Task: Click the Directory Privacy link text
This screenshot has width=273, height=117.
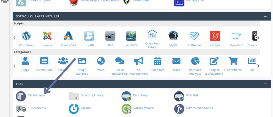Action: click(x=92, y=95)
